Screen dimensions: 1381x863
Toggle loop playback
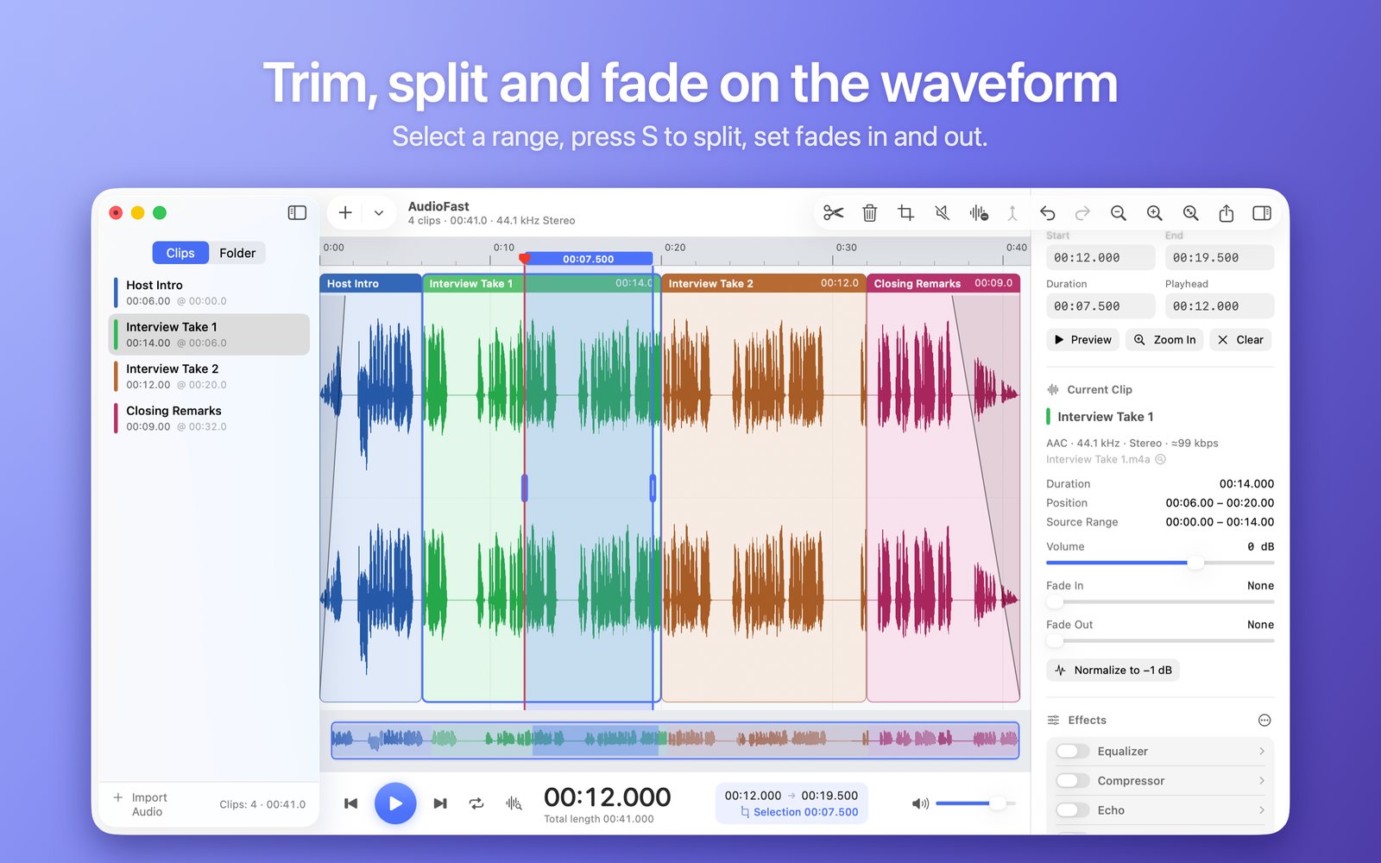(476, 803)
